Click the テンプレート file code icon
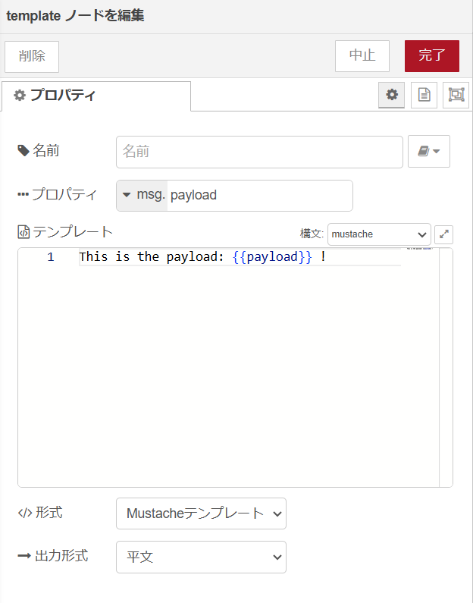 pyautogui.click(x=23, y=232)
